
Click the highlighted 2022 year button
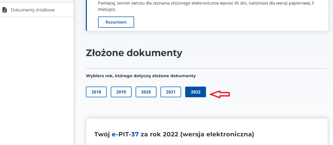click(x=196, y=92)
